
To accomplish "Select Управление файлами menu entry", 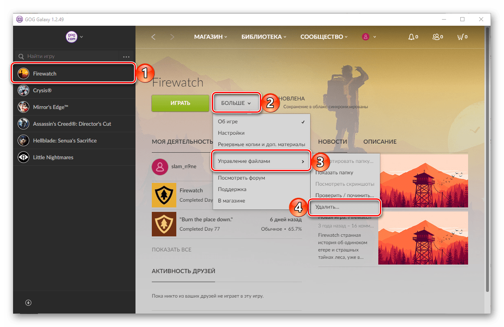I will click(x=261, y=161).
